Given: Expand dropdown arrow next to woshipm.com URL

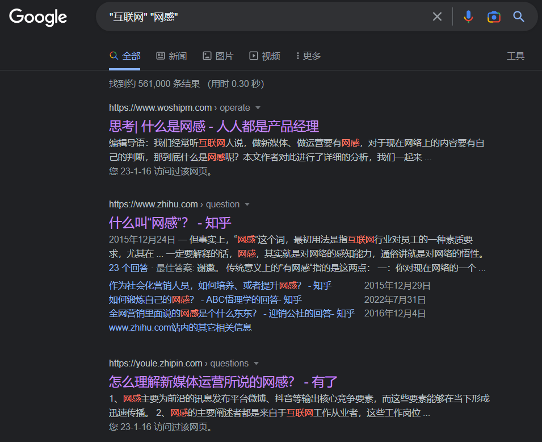Looking at the screenshot, I should click(x=258, y=108).
